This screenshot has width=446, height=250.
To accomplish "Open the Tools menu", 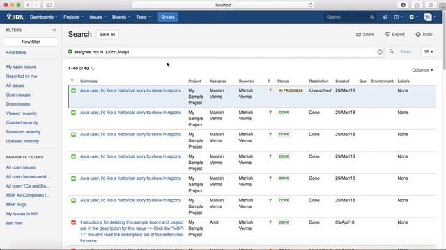I will pos(424,34).
